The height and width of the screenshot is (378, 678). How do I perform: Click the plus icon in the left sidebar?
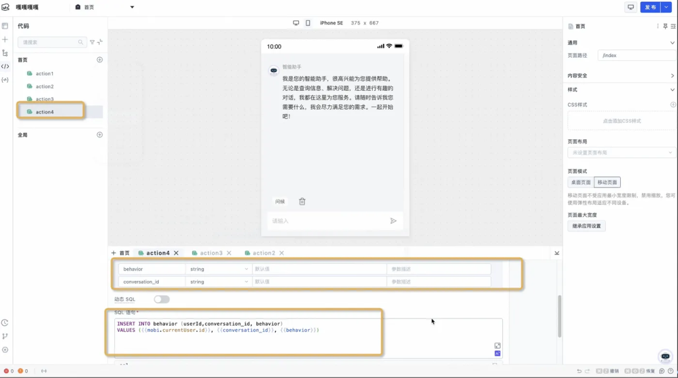[x=6, y=39]
